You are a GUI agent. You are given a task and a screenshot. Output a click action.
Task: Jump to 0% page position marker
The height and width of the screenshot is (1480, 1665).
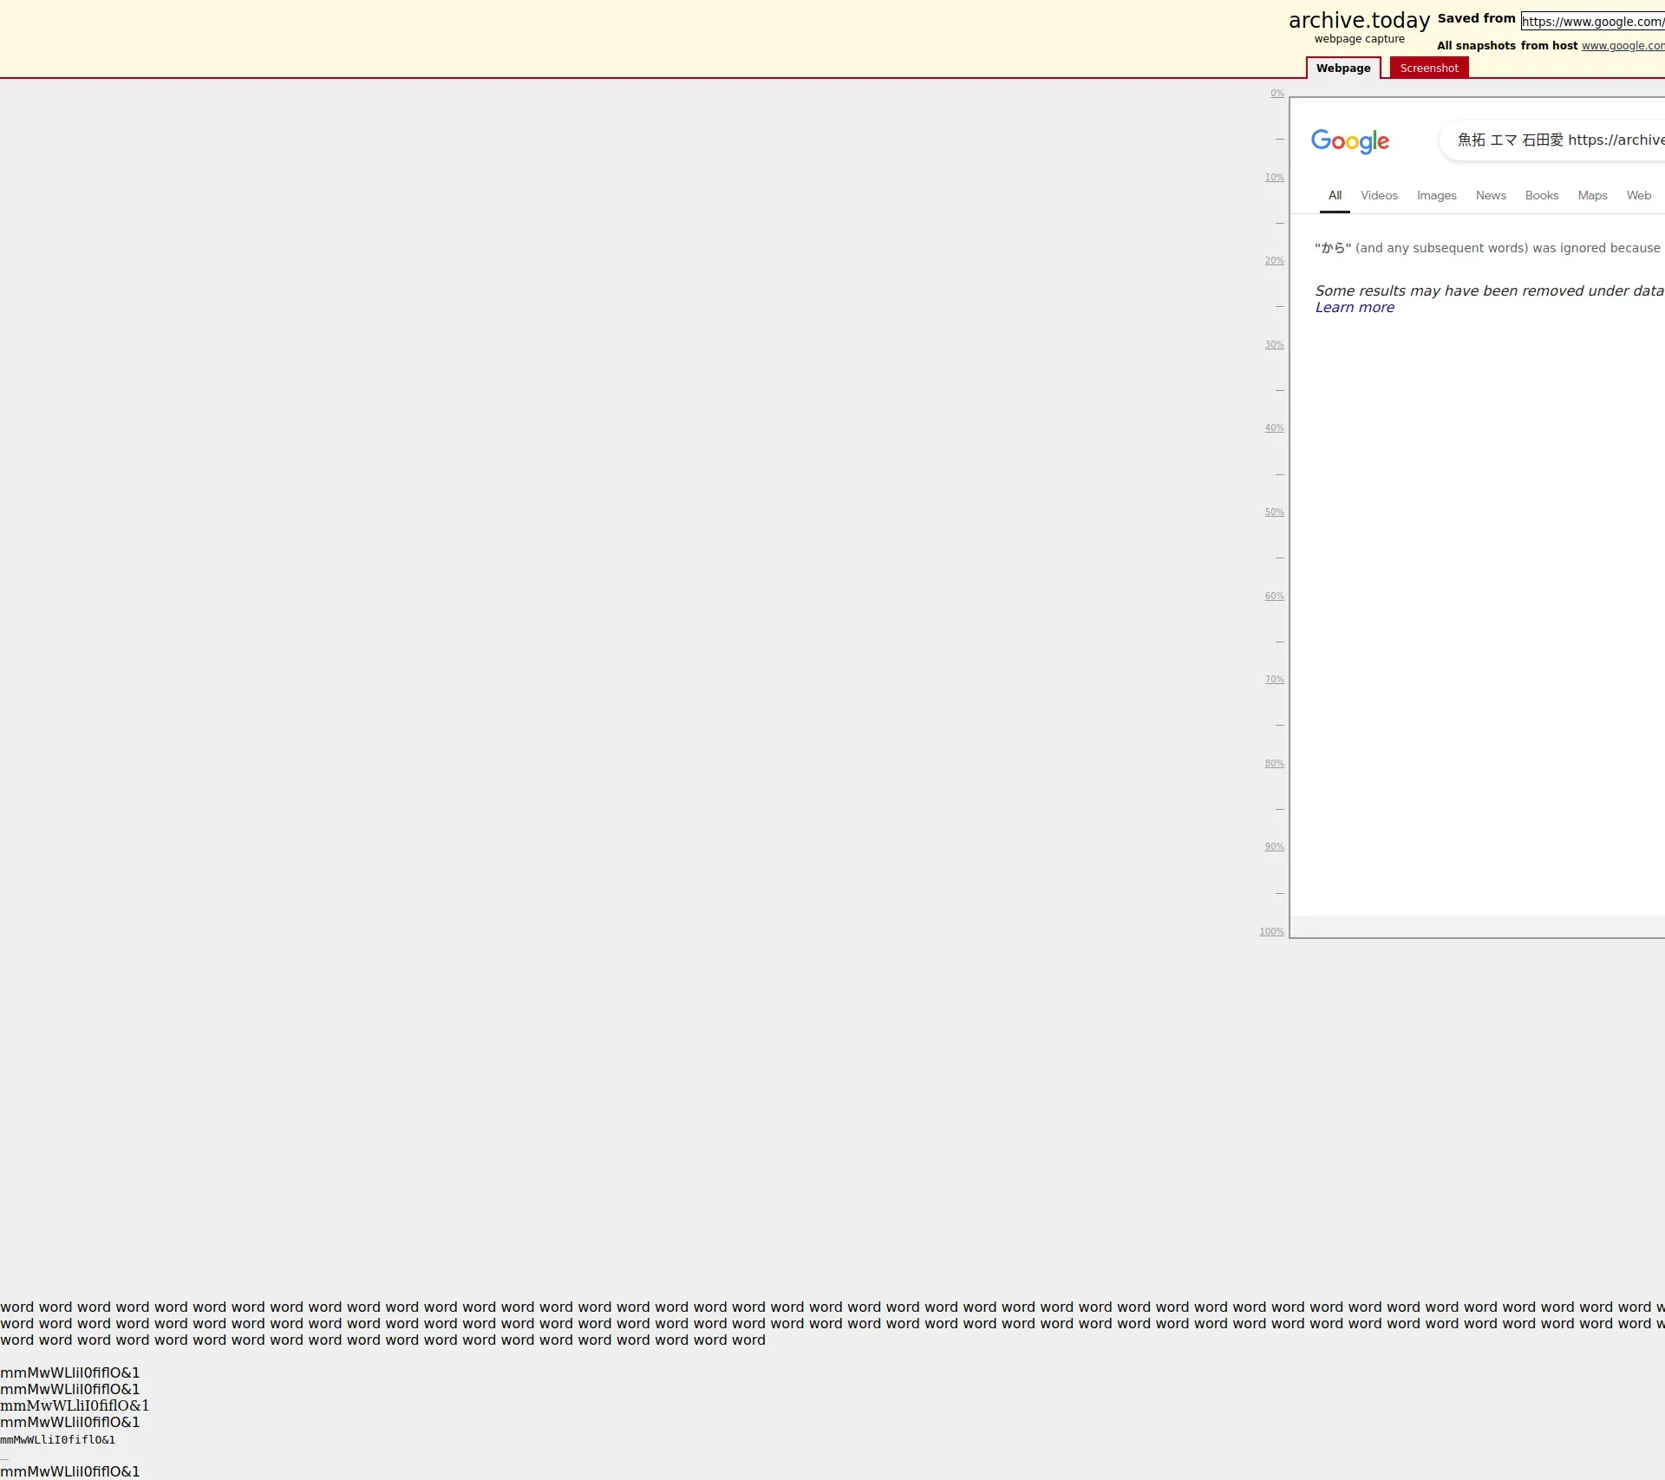1276,94
